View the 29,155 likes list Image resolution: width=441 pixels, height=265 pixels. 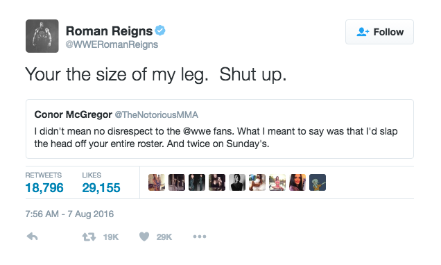pyautogui.click(x=101, y=183)
